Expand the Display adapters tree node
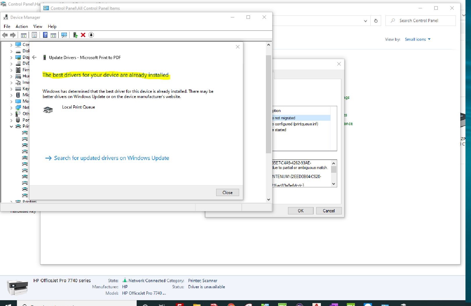Viewport: 471px width, 306px height. (x=11, y=58)
